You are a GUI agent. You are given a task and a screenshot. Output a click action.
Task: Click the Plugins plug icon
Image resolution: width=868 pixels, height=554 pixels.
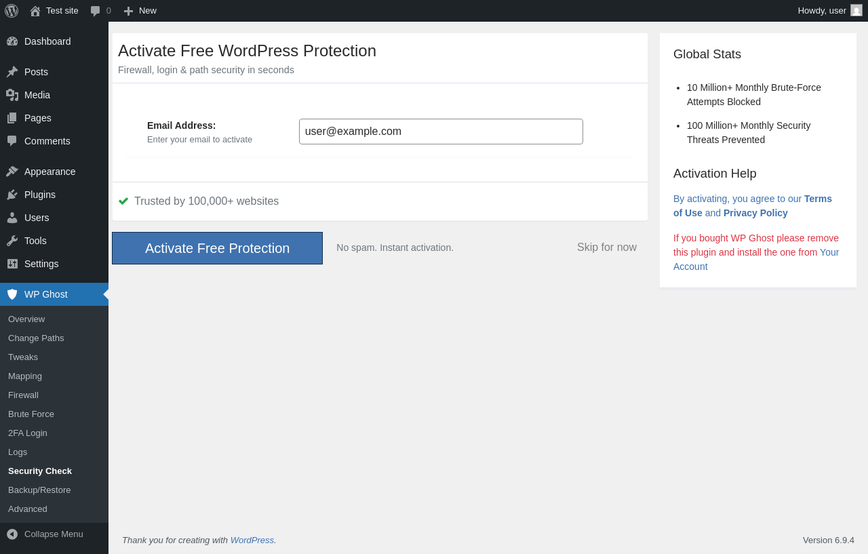pos(12,195)
